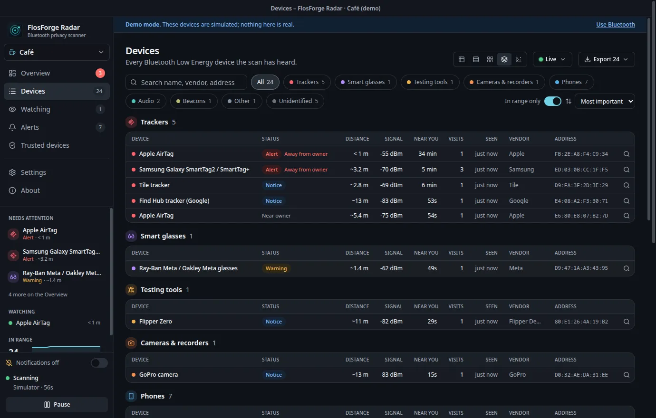Open the Live mode dropdown
This screenshot has height=418, width=656.
[x=552, y=59]
